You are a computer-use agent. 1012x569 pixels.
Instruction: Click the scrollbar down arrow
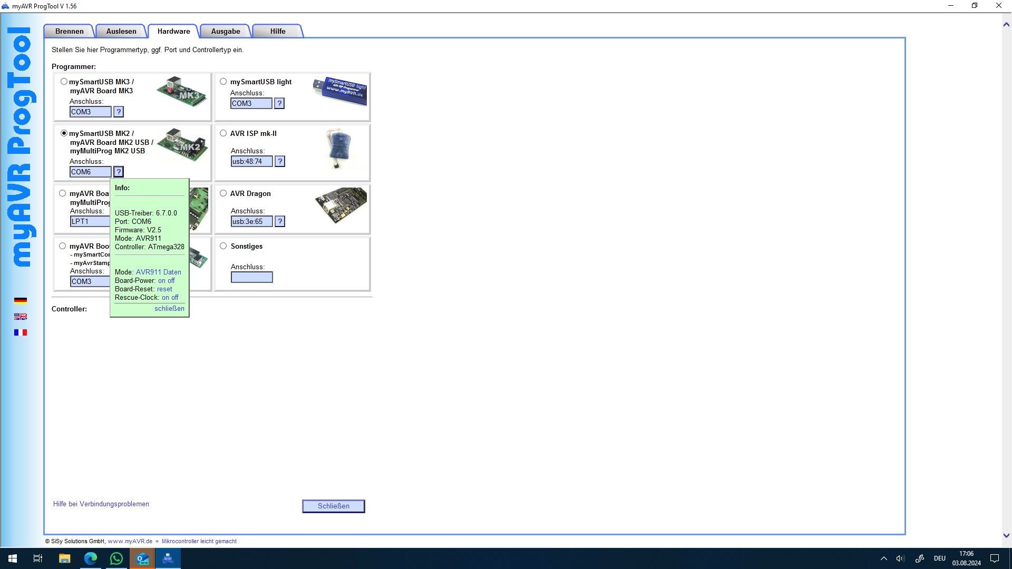(x=1006, y=535)
